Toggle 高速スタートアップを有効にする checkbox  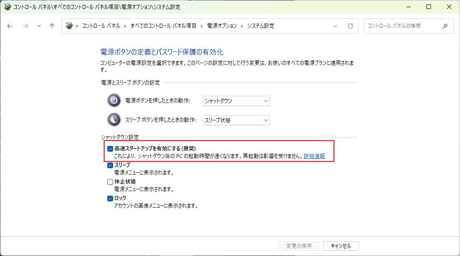click(x=110, y=149)
